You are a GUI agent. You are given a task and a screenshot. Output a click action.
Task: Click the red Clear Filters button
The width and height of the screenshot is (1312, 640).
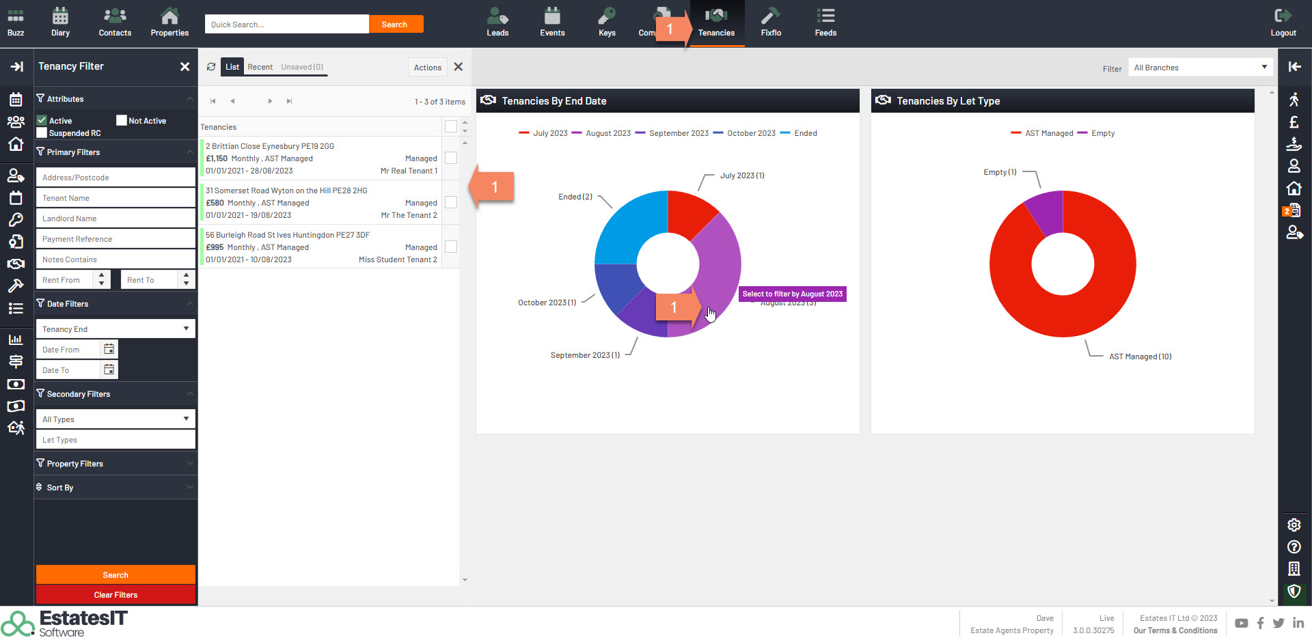pos(115,594)
